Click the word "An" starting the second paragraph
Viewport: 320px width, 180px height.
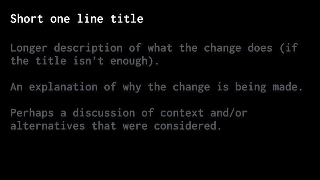click(x=16, y=87)
